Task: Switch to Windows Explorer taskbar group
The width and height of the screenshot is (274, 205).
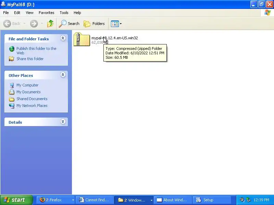Action: click(x=132, y=200)
